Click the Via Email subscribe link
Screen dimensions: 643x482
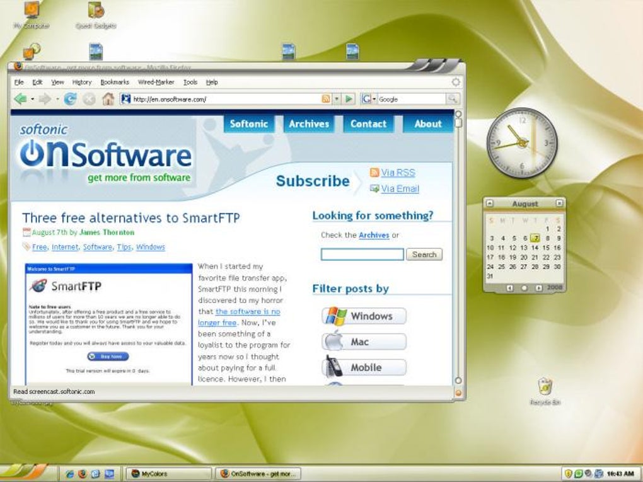[400, 188]
